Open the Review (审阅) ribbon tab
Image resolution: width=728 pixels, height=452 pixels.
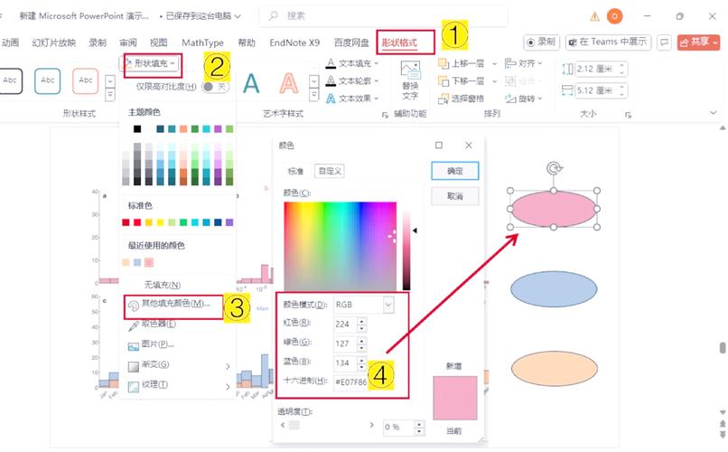128,42
